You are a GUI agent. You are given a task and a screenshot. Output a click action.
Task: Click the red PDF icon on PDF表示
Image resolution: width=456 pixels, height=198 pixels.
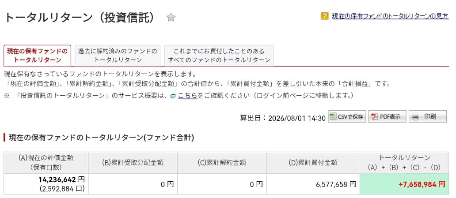click(374, 117)
